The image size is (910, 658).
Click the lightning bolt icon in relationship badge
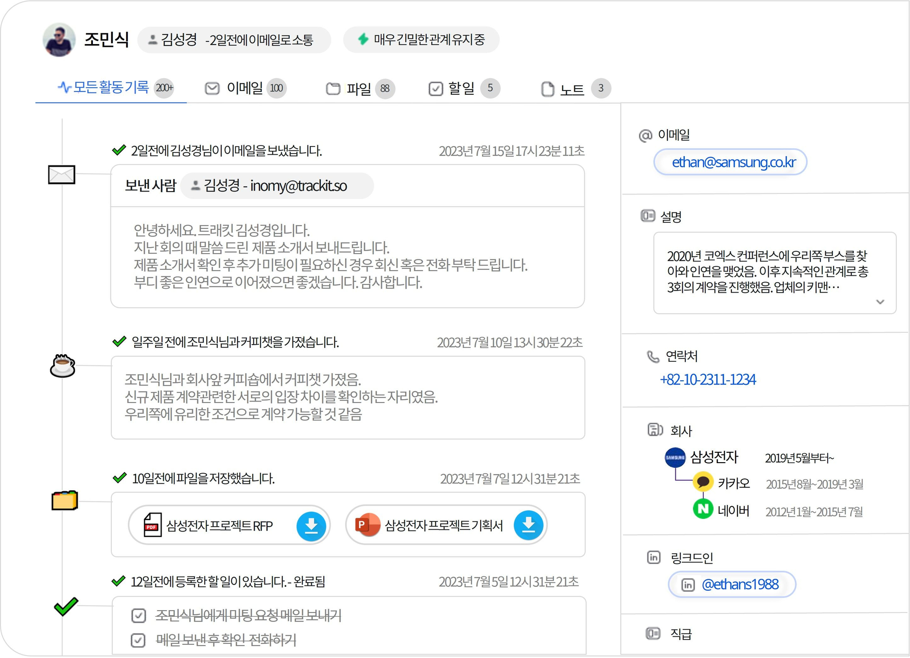pos(363,39)
